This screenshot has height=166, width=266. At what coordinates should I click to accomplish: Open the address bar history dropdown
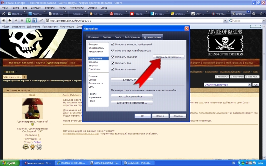click(225, 21)
